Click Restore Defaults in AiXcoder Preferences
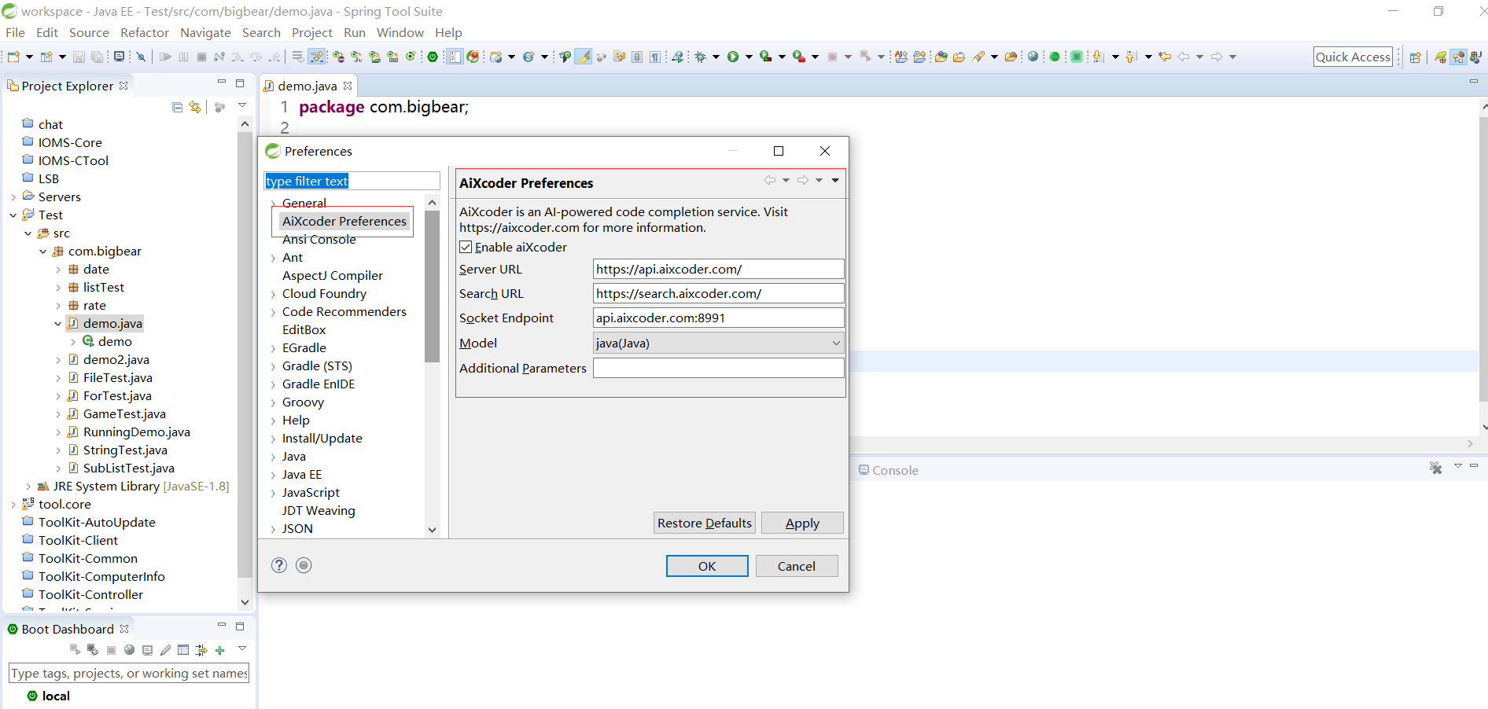1488x709 pixels. 704,523
